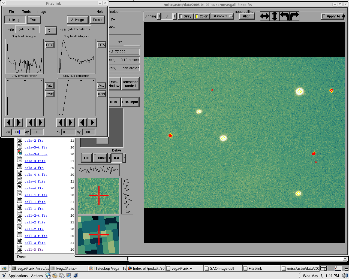Increase Binning with right stepper arrow

click(x=175, y=16)
